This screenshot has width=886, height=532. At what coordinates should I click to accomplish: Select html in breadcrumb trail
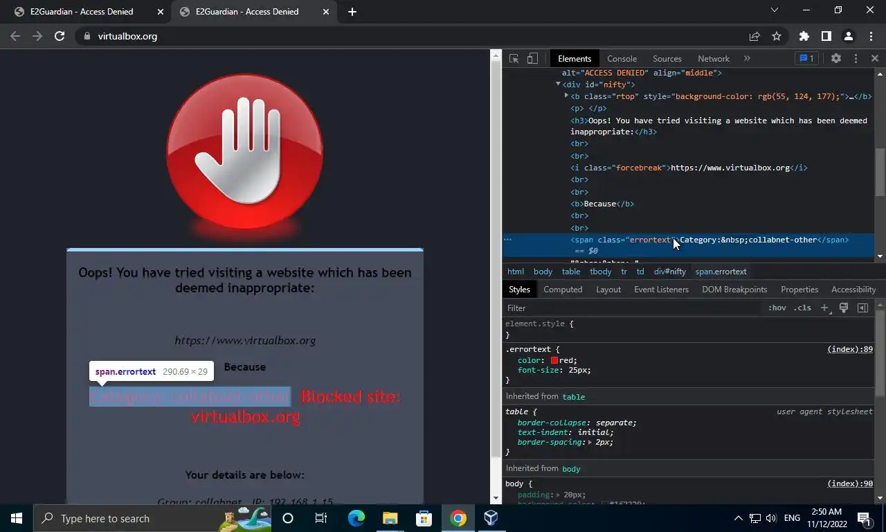(x=516, y=272)
